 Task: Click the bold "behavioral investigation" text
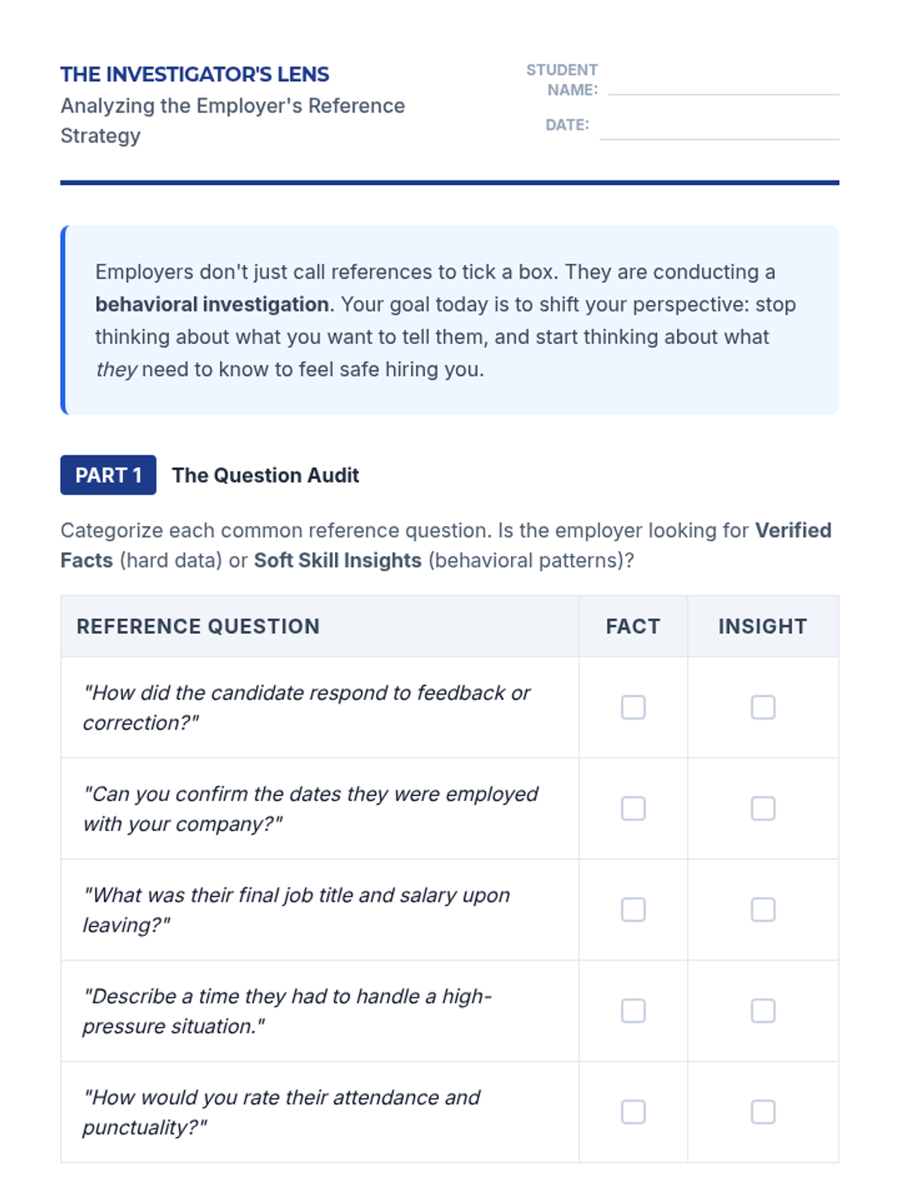click(212, 304)
